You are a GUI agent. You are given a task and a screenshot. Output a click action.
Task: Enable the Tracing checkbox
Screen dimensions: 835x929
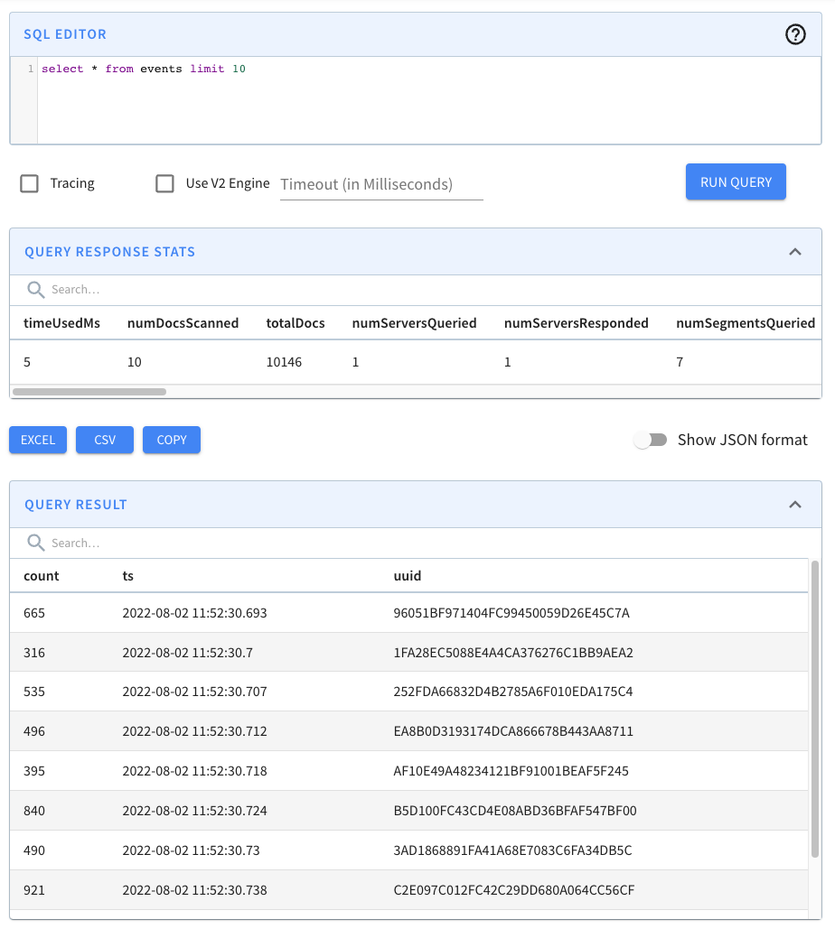pos(28,182)
